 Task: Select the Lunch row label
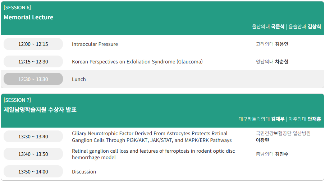pyautogui.click(x=79, y=79)
